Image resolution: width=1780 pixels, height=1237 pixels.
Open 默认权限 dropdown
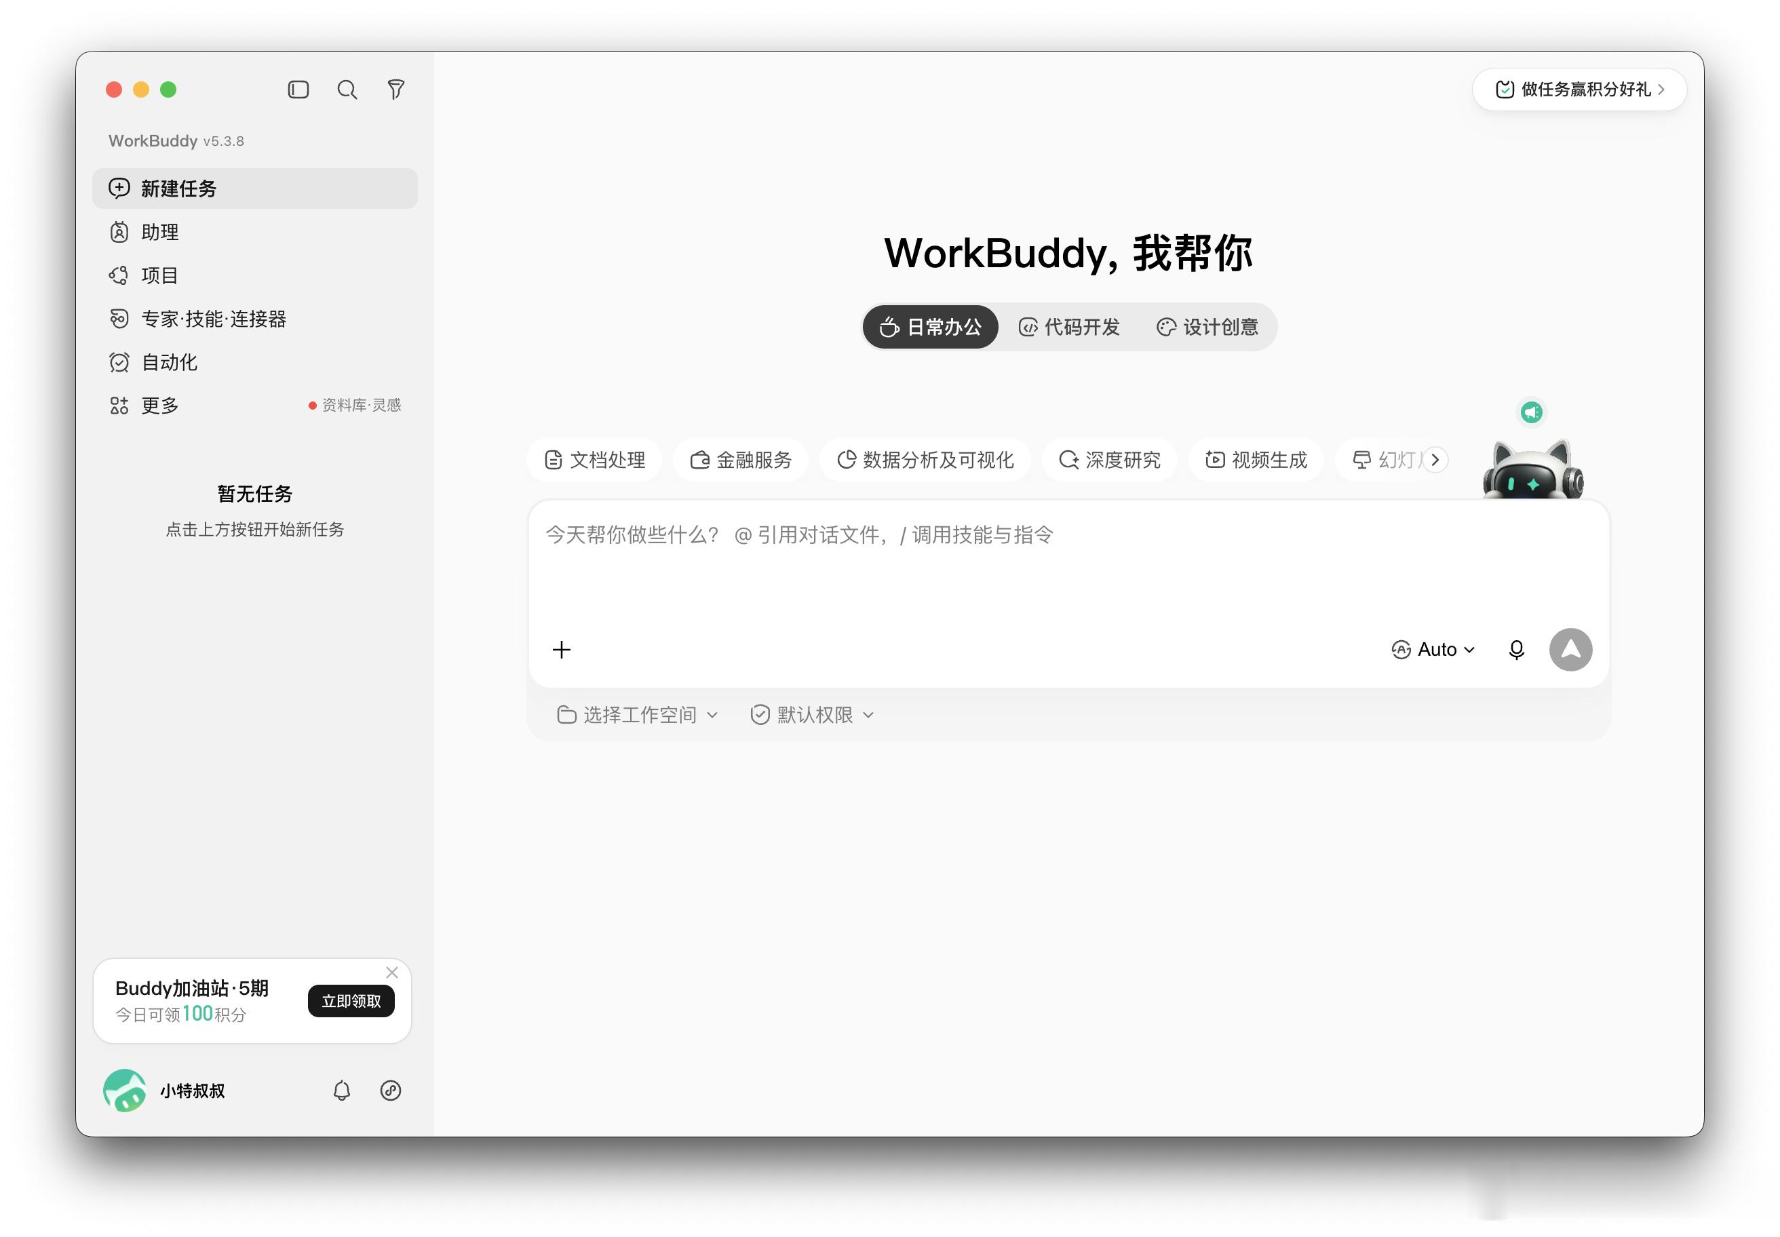pyautogui.click(x=813, y=715)
